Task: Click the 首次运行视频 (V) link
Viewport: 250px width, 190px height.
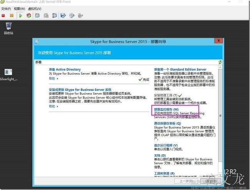Action: 166,145
